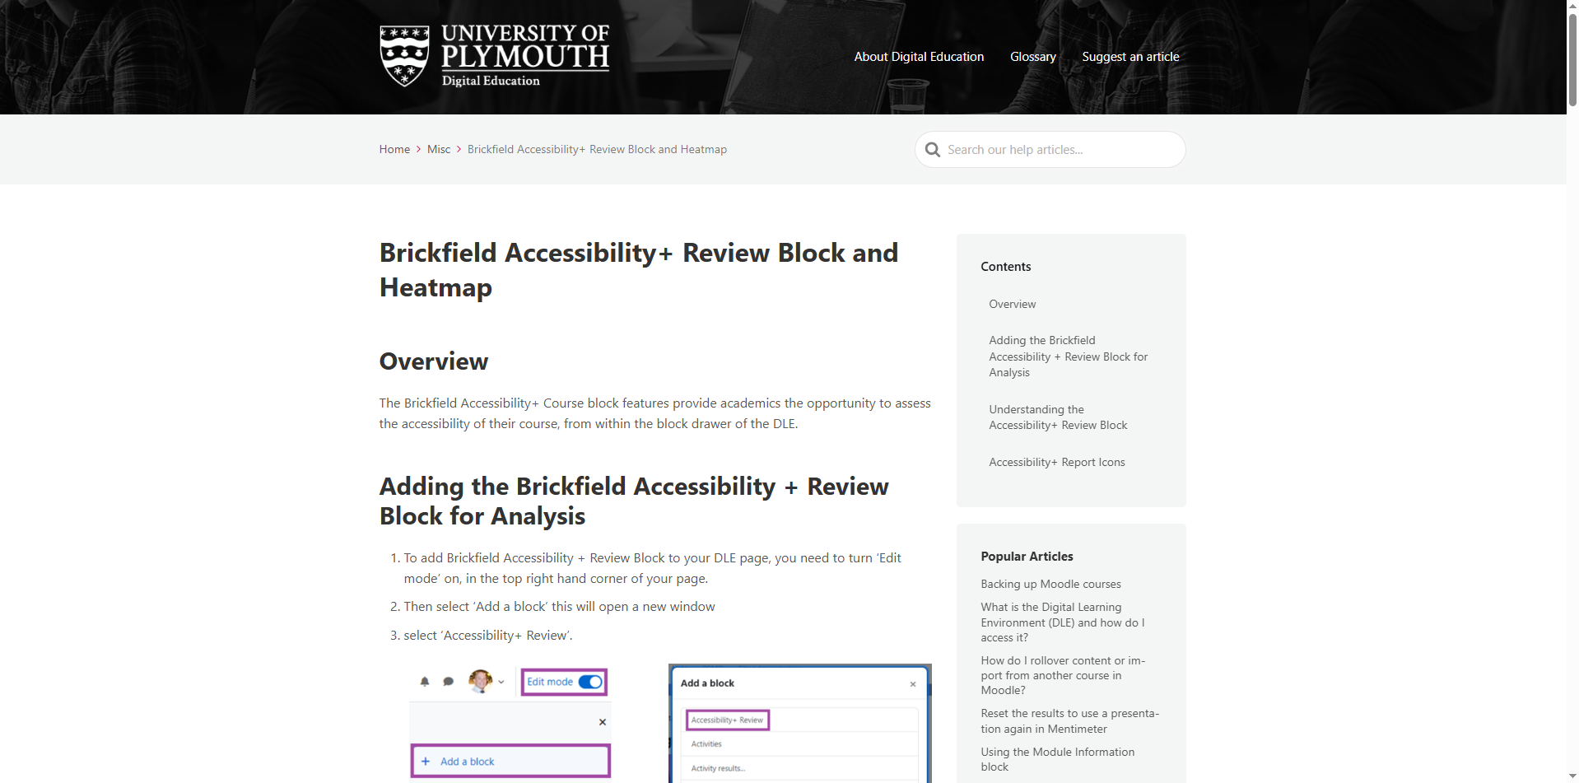Open Using the Module Information block article
The width and height of the screenshot is (1579, 783).
coord(1057,759)
